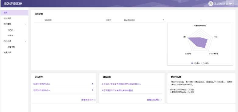Click the 查看更多文件>> link
Screen dimensions: 238x112
[x=89, y=100]
